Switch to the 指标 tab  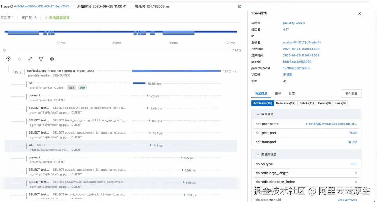[278, 93]
